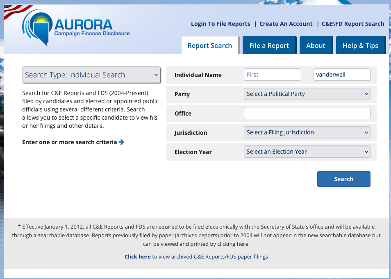Viewport: 391px width, 279px height.
Task: Click the Office field label
Action: point(183,113)
